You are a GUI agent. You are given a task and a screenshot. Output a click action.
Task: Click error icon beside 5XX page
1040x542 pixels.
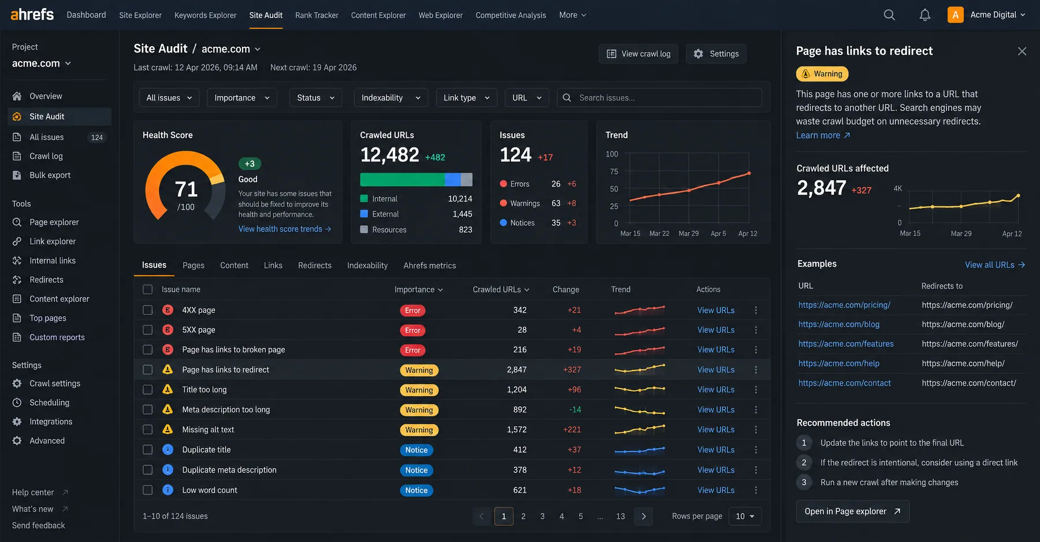pyautogui.click(x=168, y=330)
